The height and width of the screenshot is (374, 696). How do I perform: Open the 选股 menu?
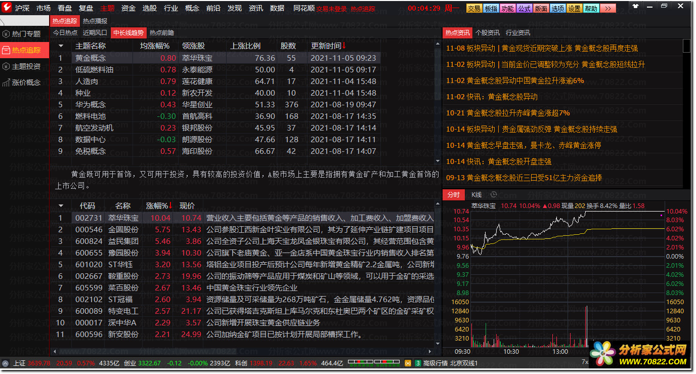click(x=149, y=8)
